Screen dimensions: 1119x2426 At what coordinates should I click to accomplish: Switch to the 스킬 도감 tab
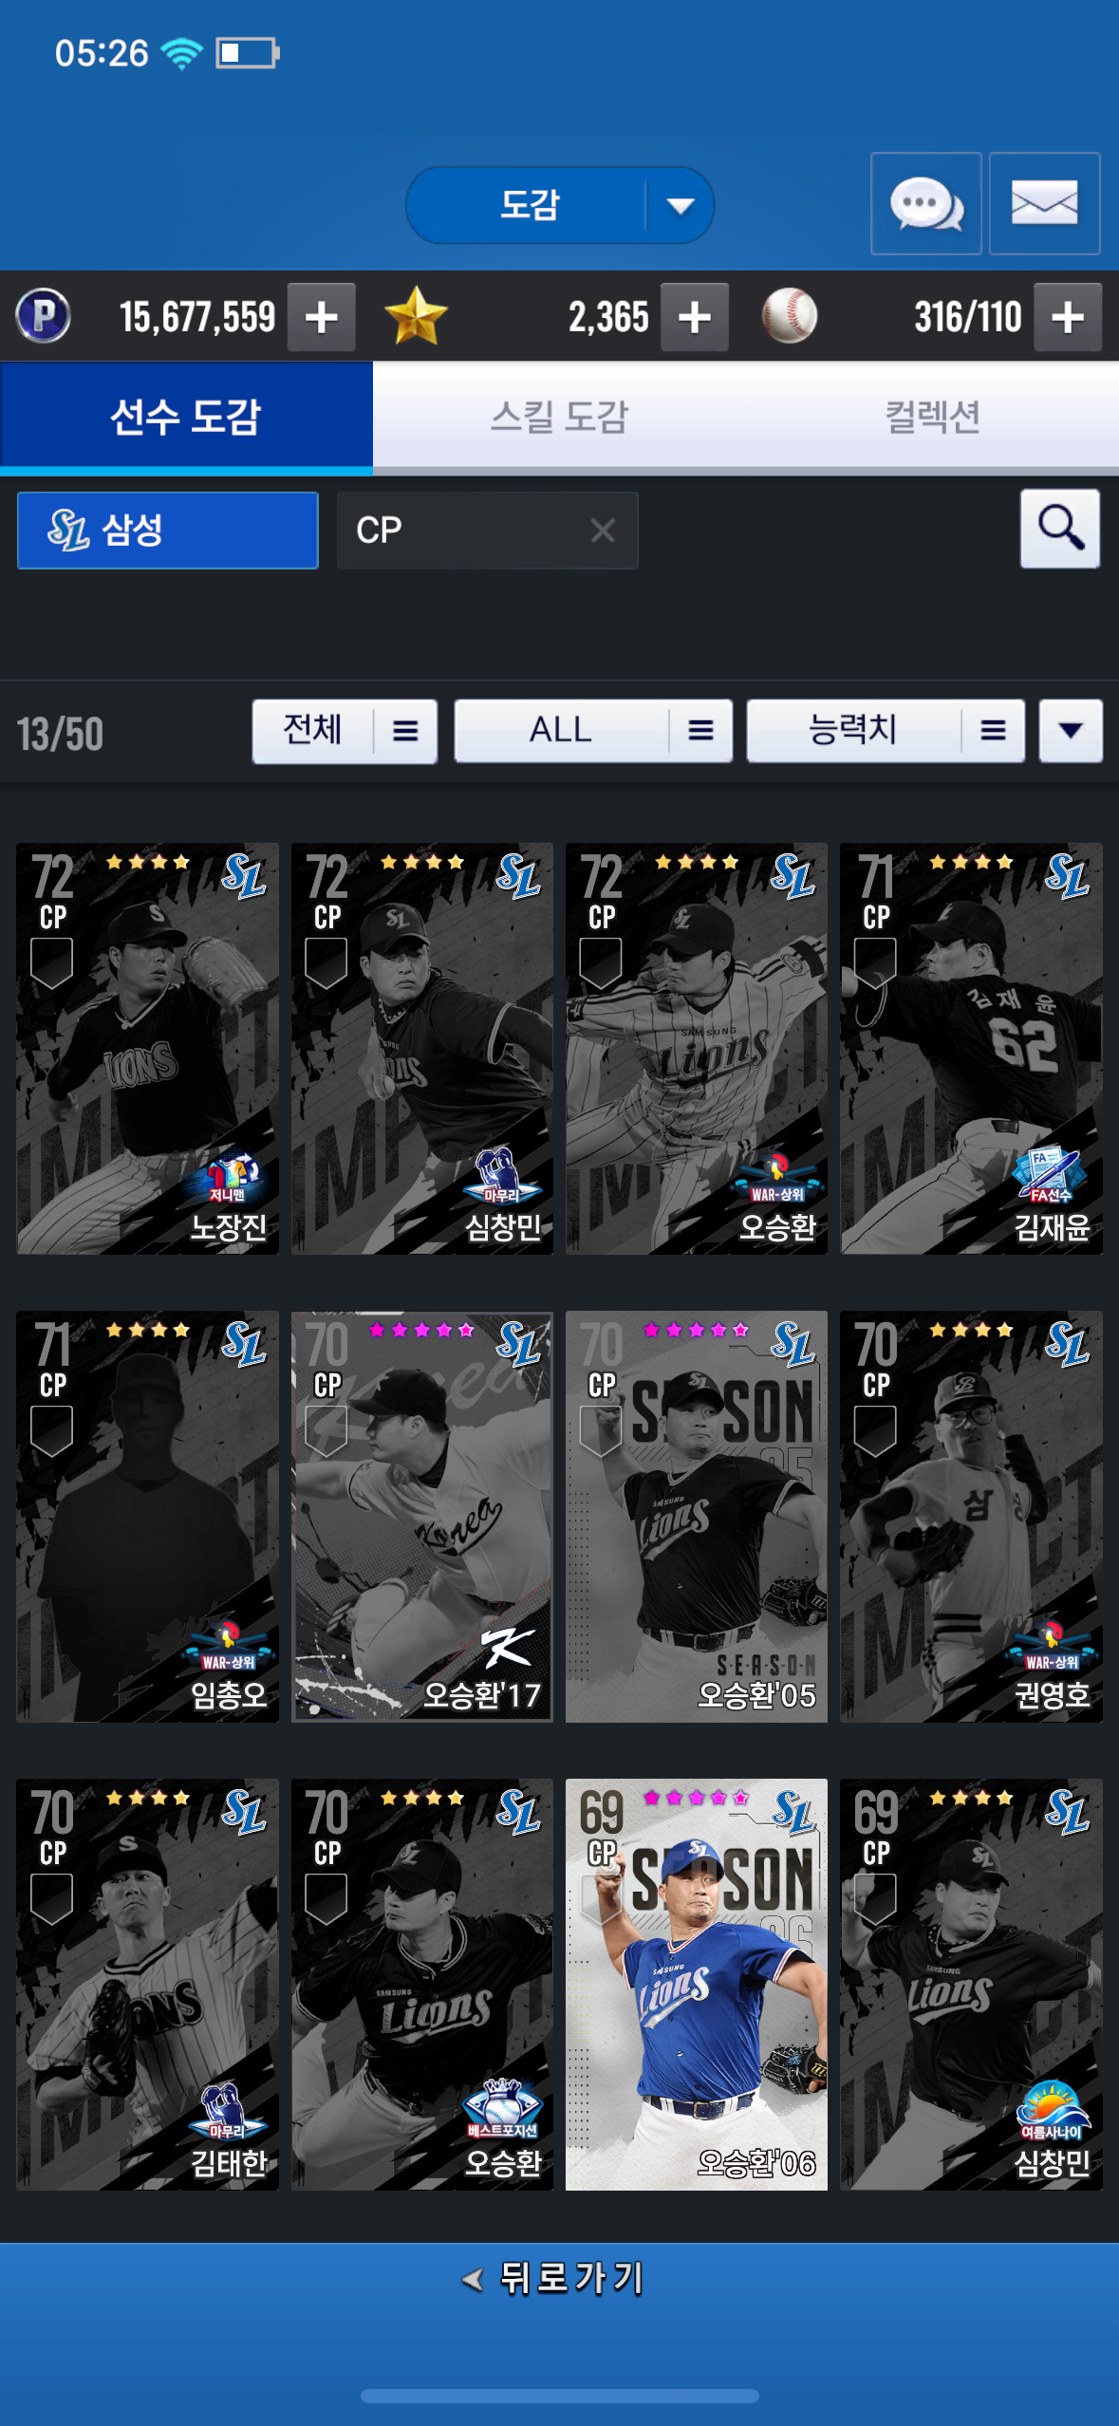click(x=559, y=416)
